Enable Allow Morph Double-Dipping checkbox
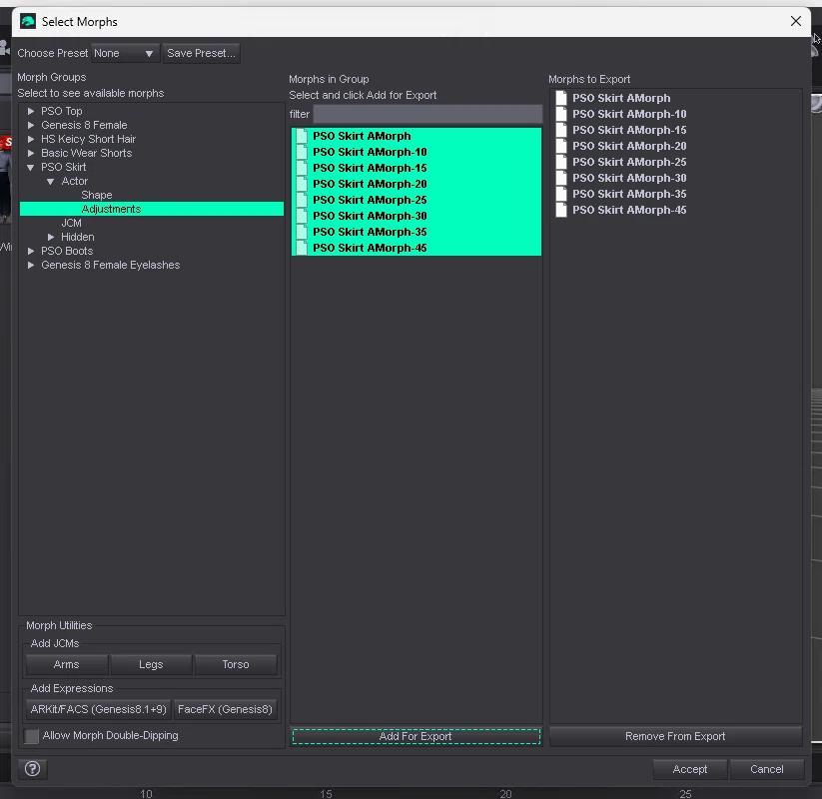 (31, 735)
